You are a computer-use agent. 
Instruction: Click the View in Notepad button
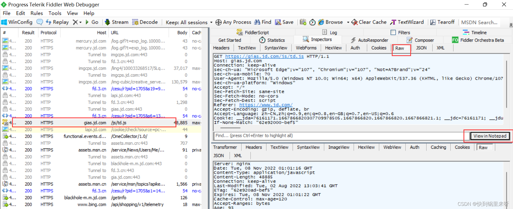point(490,136)
